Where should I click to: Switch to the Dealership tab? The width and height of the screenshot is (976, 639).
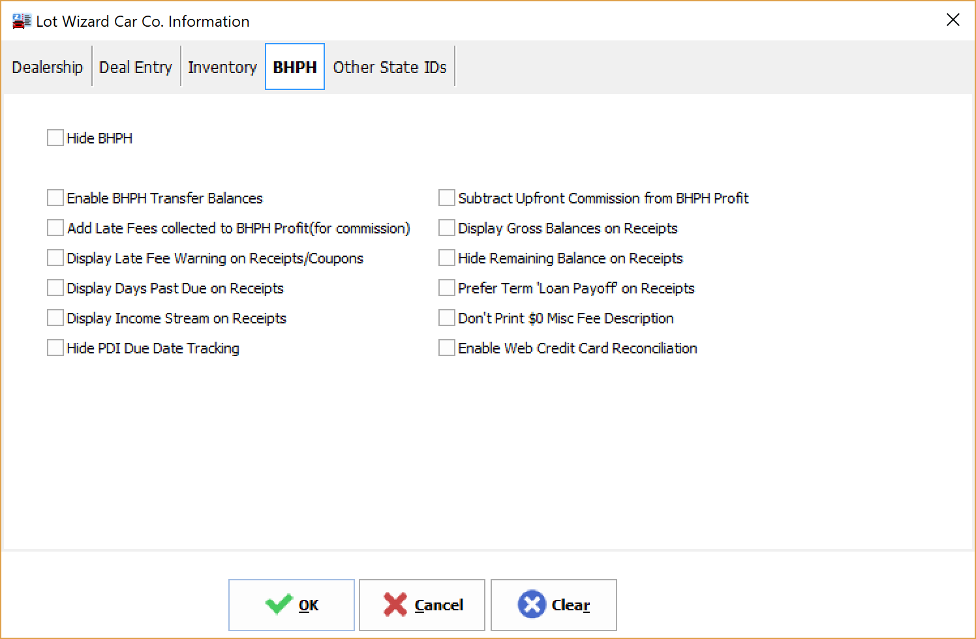(x=47, y=67)
